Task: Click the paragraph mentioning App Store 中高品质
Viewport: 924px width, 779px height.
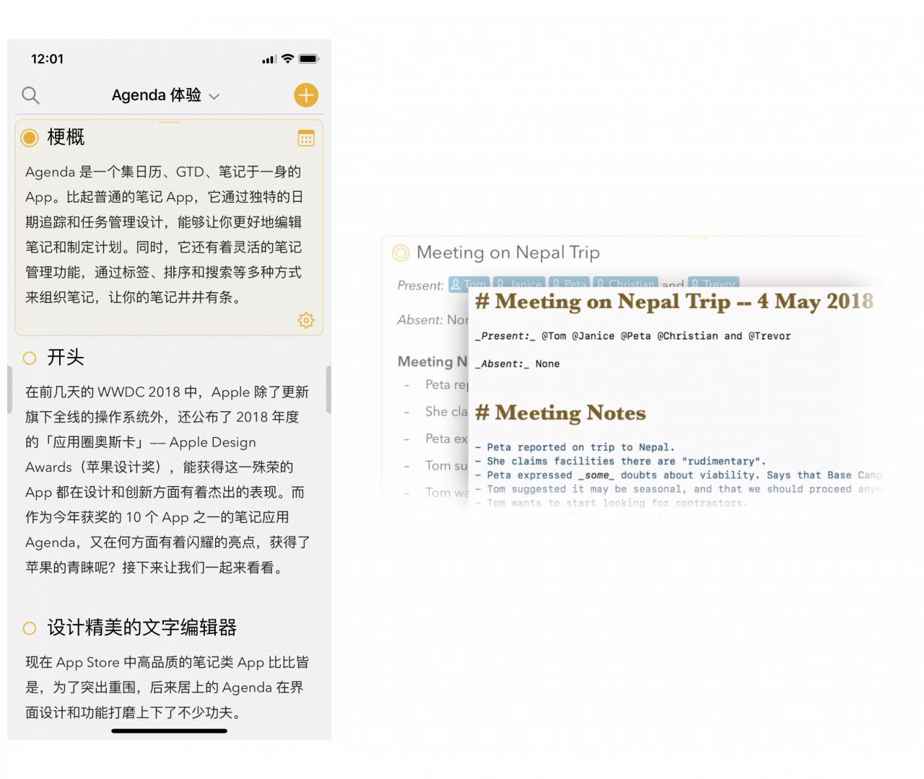Action: 167,687
